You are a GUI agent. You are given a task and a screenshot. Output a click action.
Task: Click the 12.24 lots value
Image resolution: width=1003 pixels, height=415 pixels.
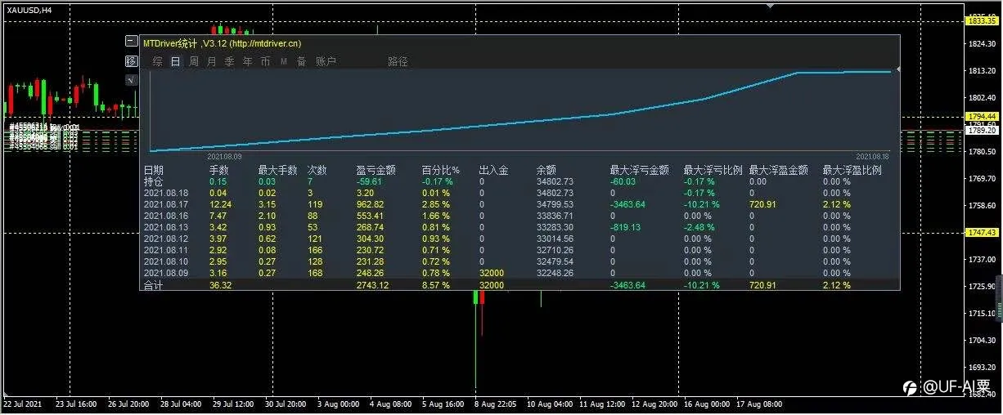tap(221, 204)
